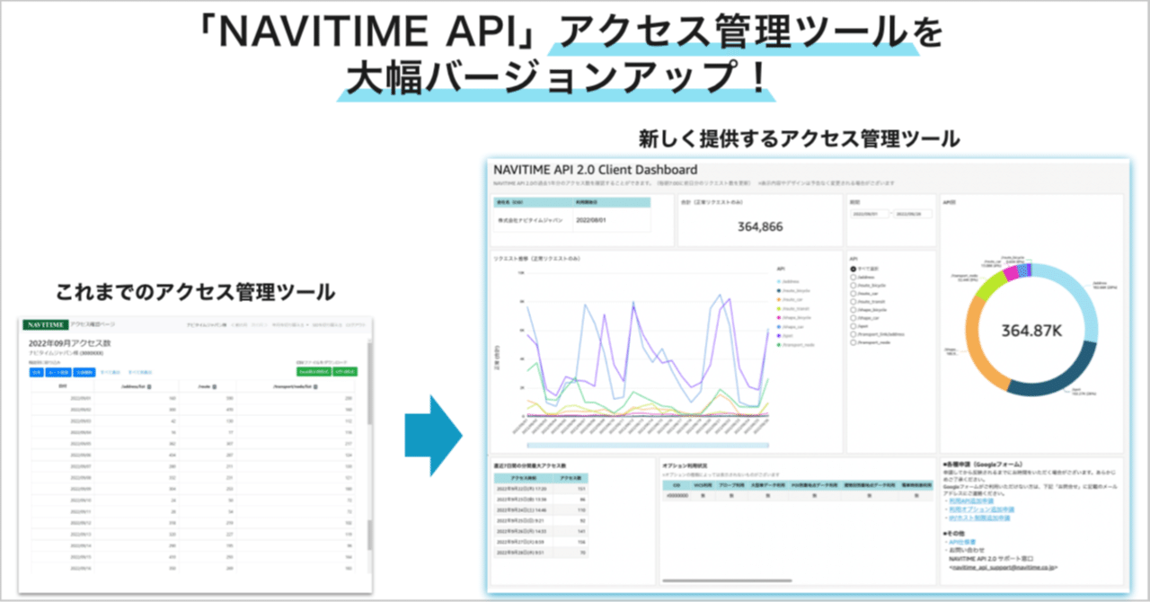Screen dimensions: 1150x602
Task: Click the /route_car legend marker on the line chart
Action: (779, 299)
